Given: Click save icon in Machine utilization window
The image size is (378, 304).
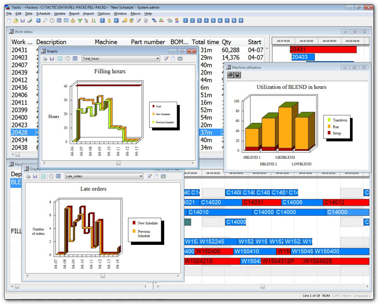Looking at the screenshot, I should [237, 75].
